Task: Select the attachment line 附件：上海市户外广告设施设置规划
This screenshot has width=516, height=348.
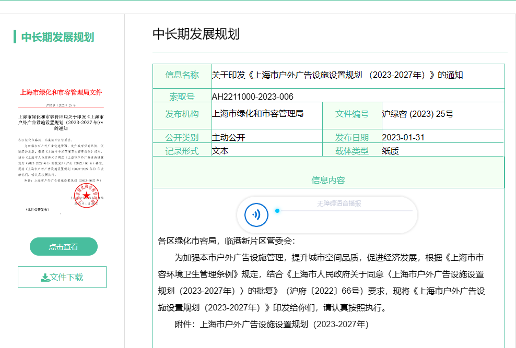Action: (272, 325)
